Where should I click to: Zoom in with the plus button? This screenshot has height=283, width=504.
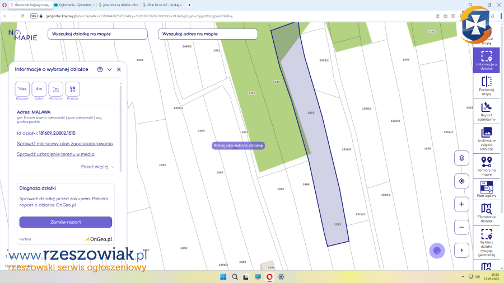pos(461,204)
